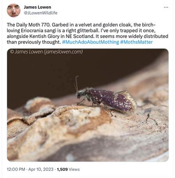This screenshot has height=178, width=175.
Task: Open the three-dot more options menu
Action: [x=166, y=7]
